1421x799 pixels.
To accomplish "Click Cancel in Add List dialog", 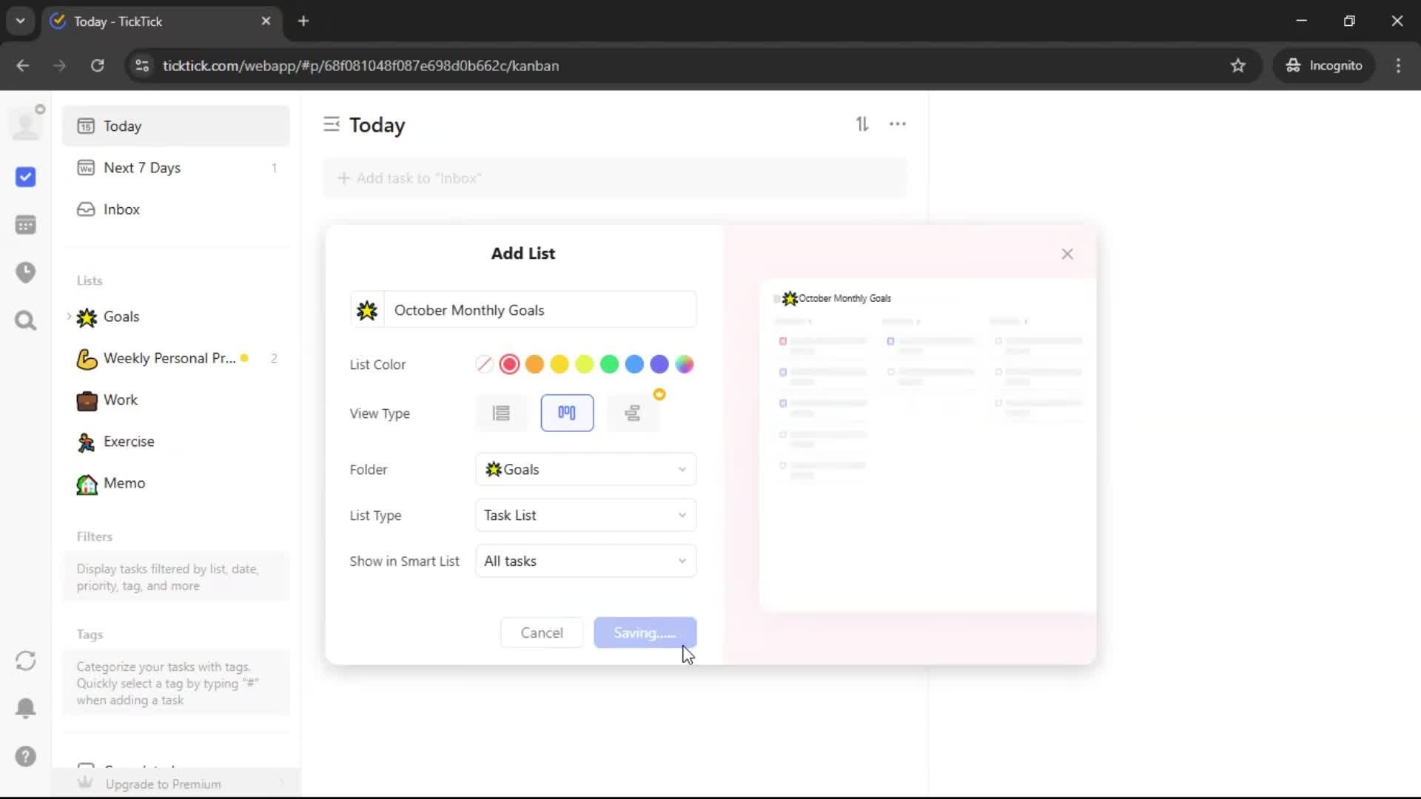I will [x=541, y=633].
